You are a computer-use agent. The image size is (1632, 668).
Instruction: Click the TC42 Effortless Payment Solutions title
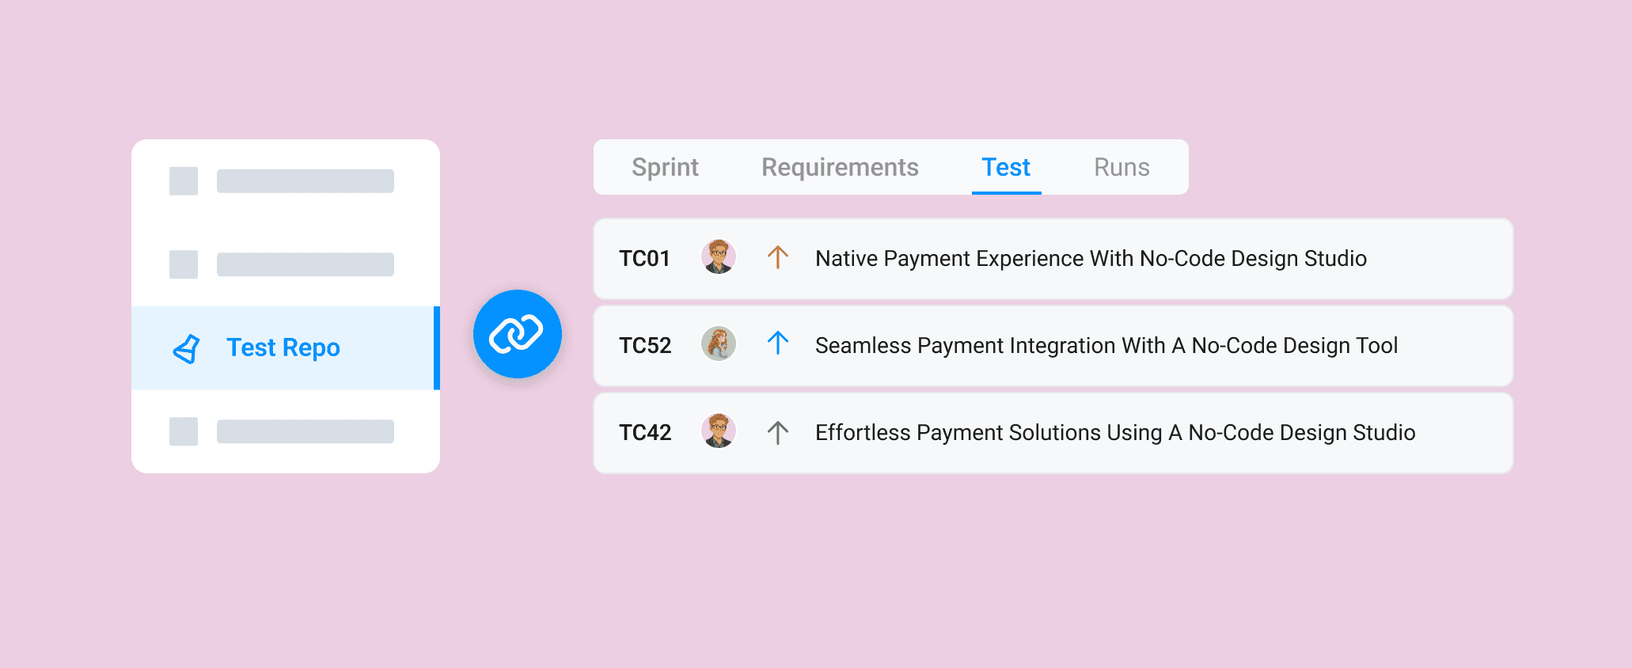click(1114, 433)
